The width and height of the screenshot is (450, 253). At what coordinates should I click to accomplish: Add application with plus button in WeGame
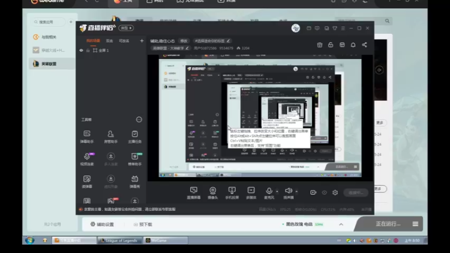point(71,22)
